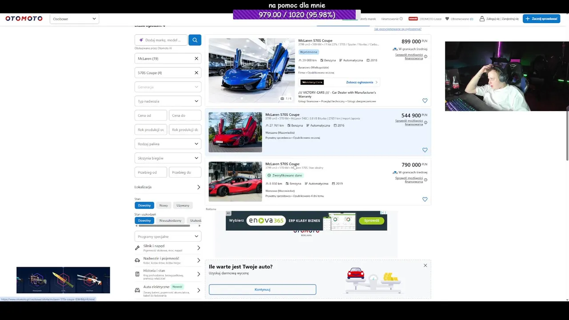Click info icon beside 790 000 financing link
This screenshot has height=320, width=569.
[x=425, y=180]
